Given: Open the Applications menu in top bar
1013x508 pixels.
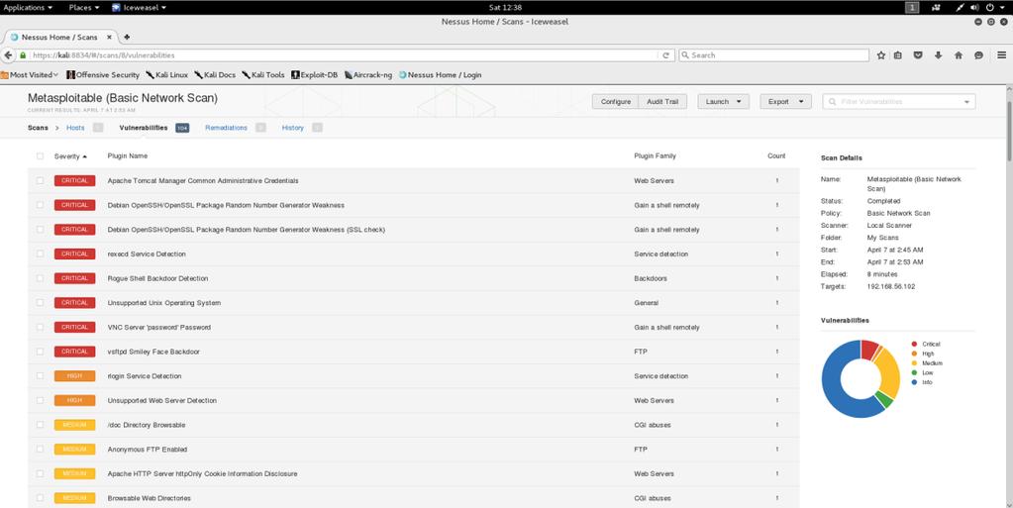Looking at the screenshot, I should [x=28, y=8].
